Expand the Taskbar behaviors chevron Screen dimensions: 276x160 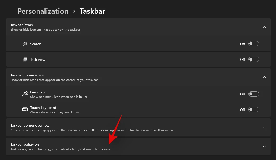(264, 147)
